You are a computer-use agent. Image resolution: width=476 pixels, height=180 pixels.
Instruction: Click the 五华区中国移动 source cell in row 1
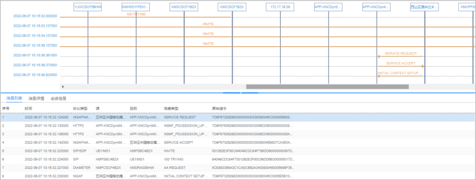[110, 117]
